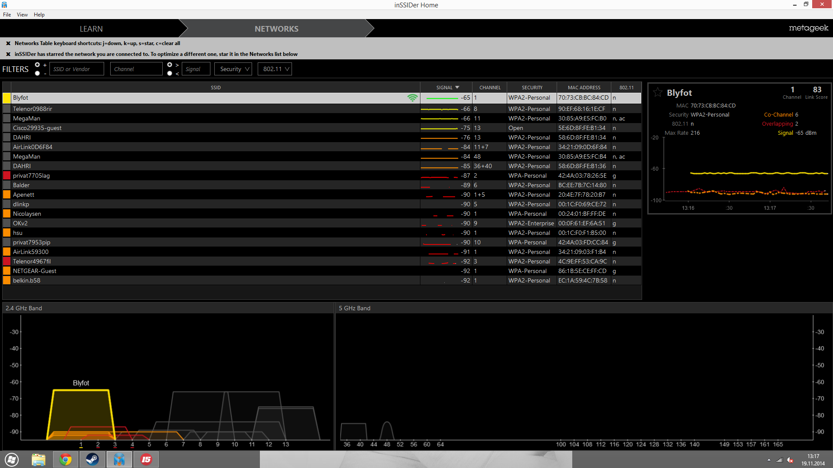This screenshot has width=833, height=468.
Task: Open the View menu
Action: [22, 15]
